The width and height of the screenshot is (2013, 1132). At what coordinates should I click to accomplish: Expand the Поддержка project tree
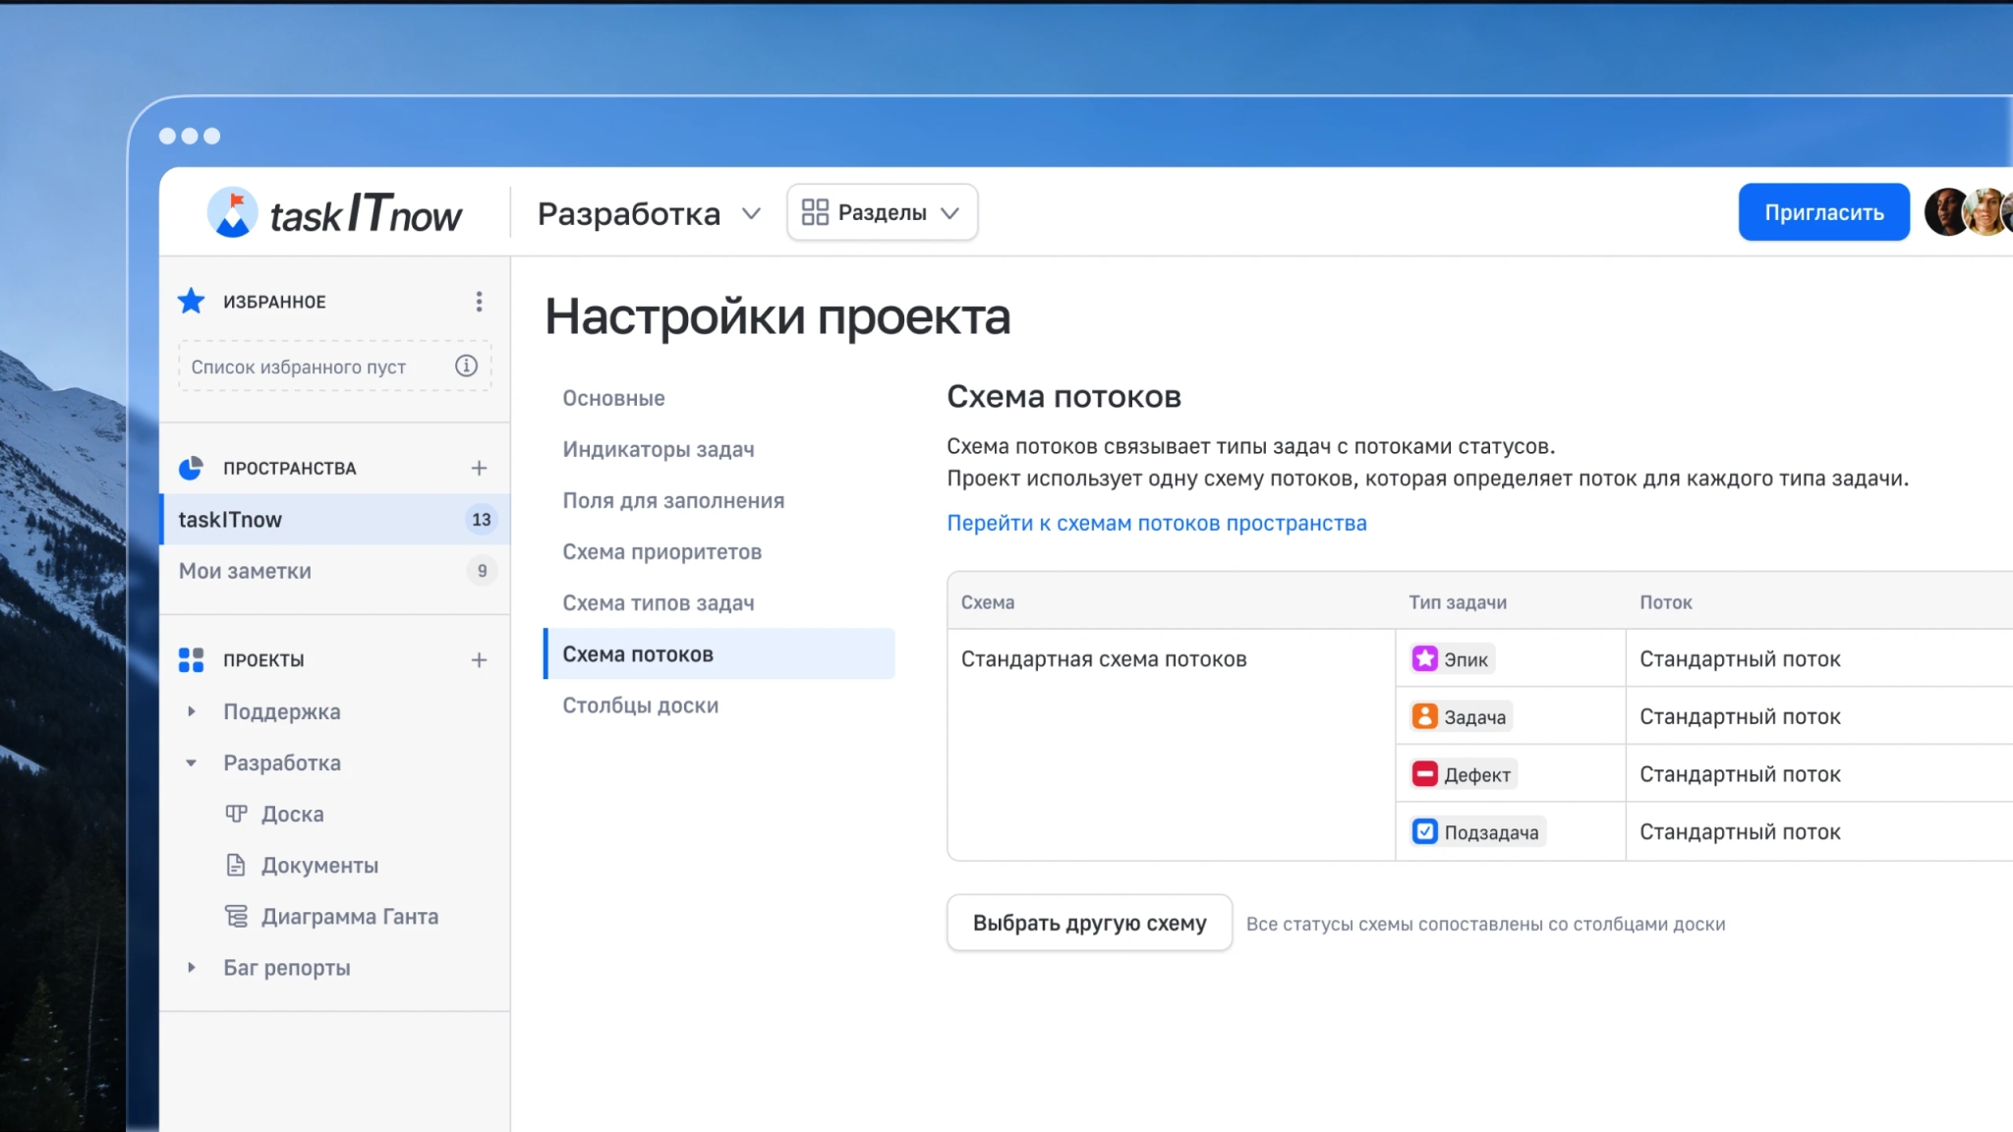tap(192, 710)
